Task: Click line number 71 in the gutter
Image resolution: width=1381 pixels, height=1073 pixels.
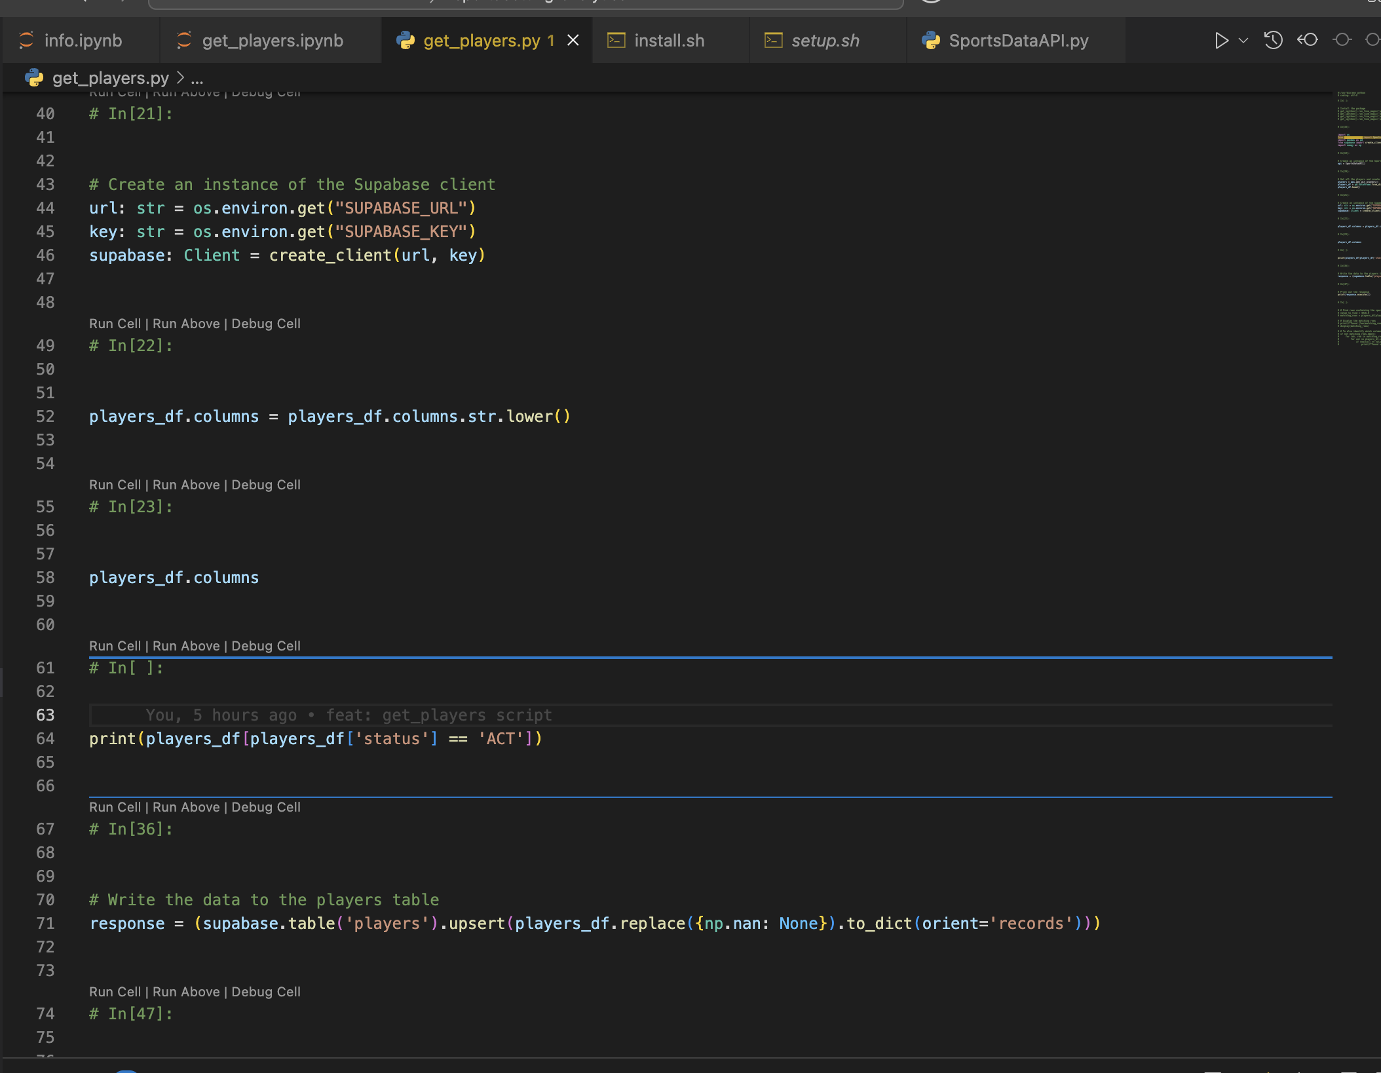Action: (x=45, y=924)
